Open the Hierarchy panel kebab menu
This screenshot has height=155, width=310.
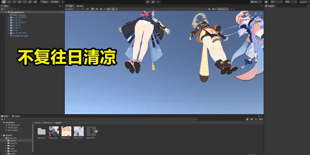[63, 6]
